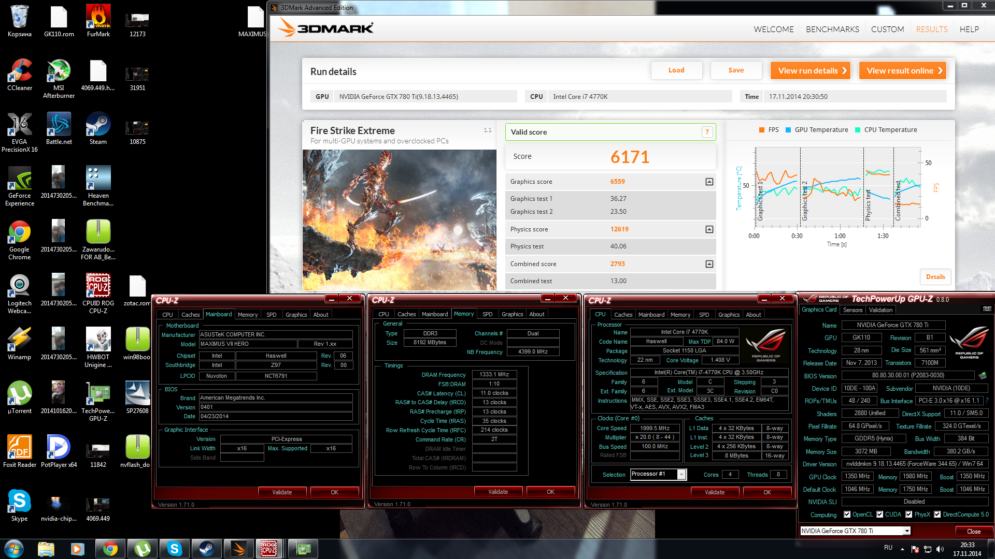Viewport: 995px width, 559px height.
Task: Collapse the Graphics score section
Action: pos(709,182)
